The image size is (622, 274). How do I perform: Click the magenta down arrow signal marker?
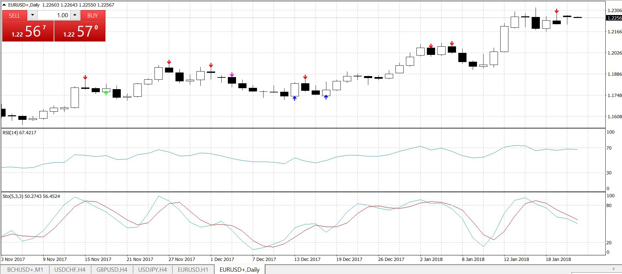click(x=232, y=75)
